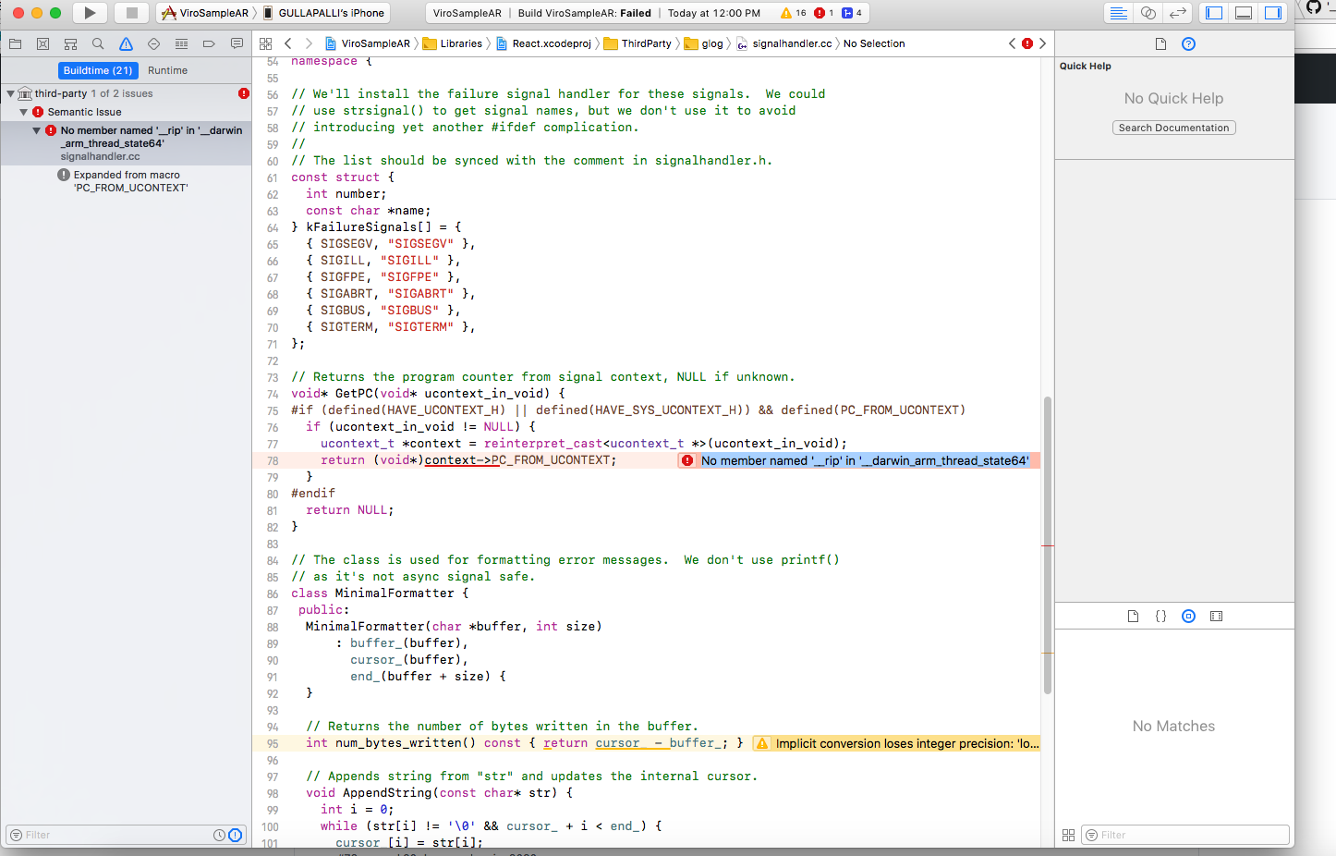Viewport: 1336px width, 856px height.
Task: Select the Buildtime (21) filter button
Action: [99, 70]
